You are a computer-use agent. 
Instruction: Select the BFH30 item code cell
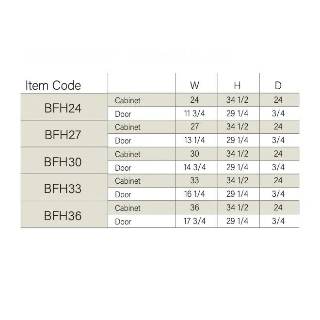(x=63, y=162)
